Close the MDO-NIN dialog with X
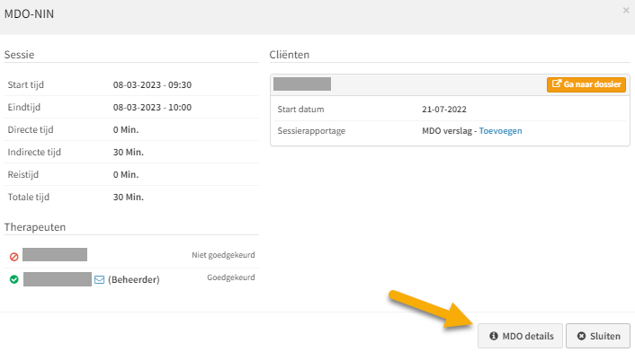635x352 pixels. tap(626, 11)
